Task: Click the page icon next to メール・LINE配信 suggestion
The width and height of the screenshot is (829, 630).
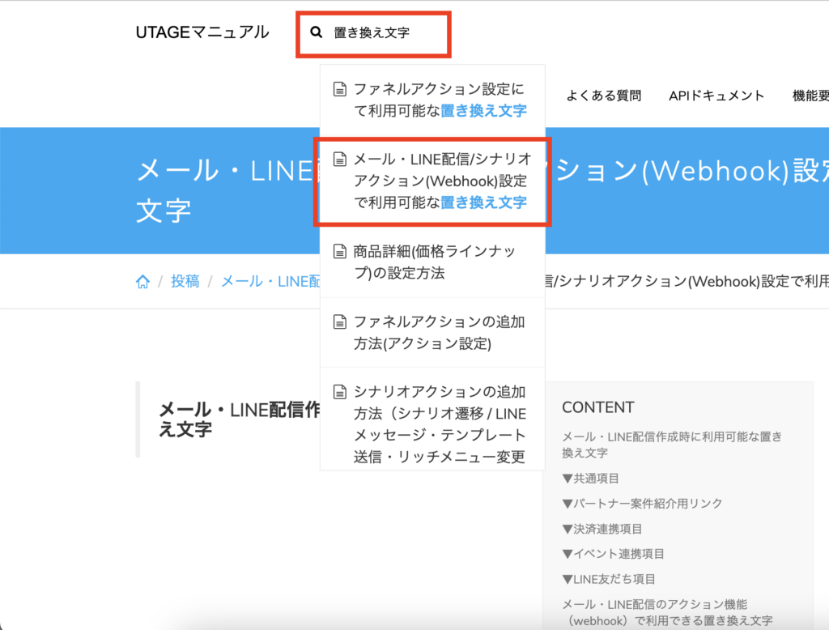Action: (339, 160)
